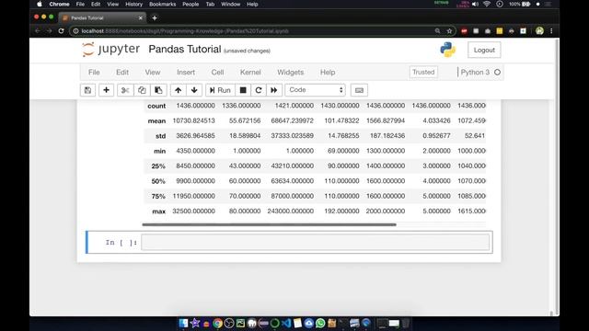Restart the kernel icon
This screenshot has width=589, height=331.
[x=259, y=90]
